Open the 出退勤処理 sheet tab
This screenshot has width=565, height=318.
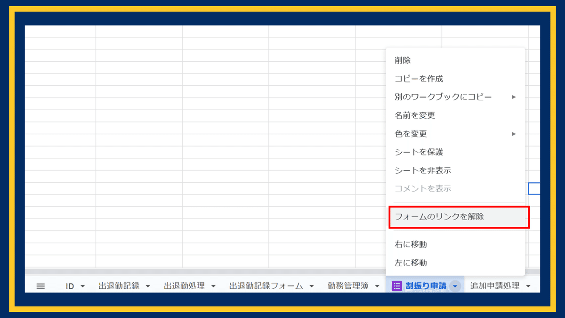pos(184,286)
